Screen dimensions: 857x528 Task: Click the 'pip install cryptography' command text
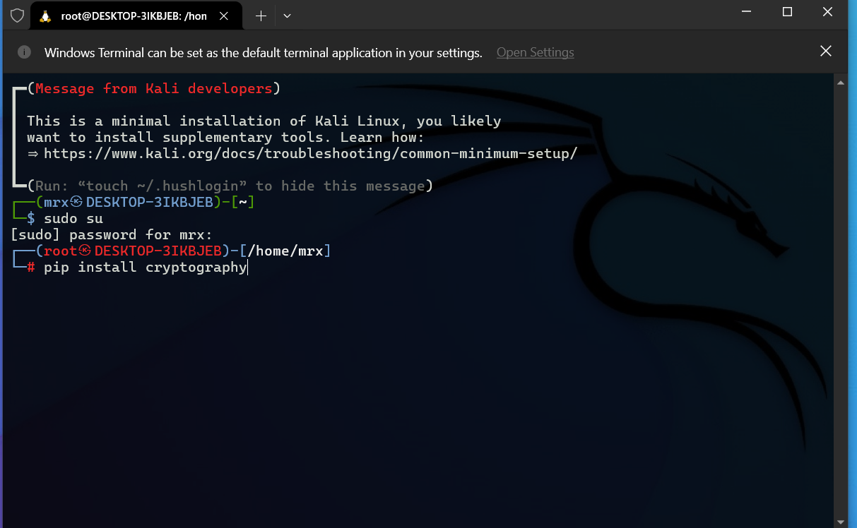(146, 268)
